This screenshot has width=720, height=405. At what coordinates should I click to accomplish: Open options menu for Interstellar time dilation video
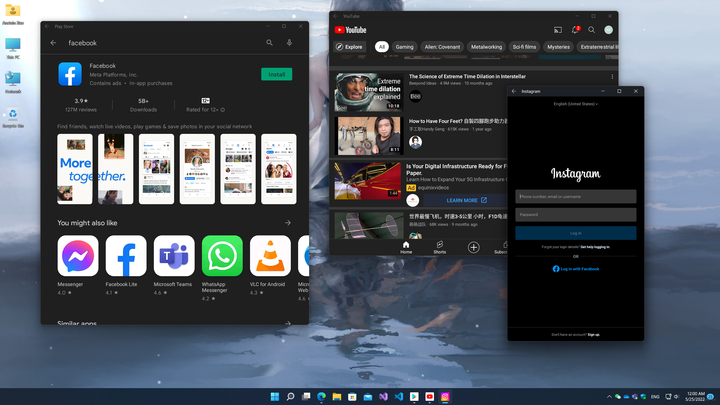point(612,76)
